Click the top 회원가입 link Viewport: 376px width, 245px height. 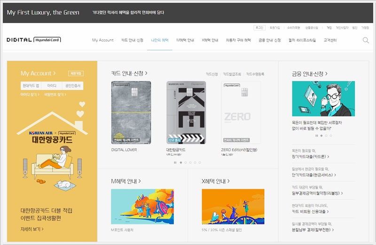pos(275,28)
